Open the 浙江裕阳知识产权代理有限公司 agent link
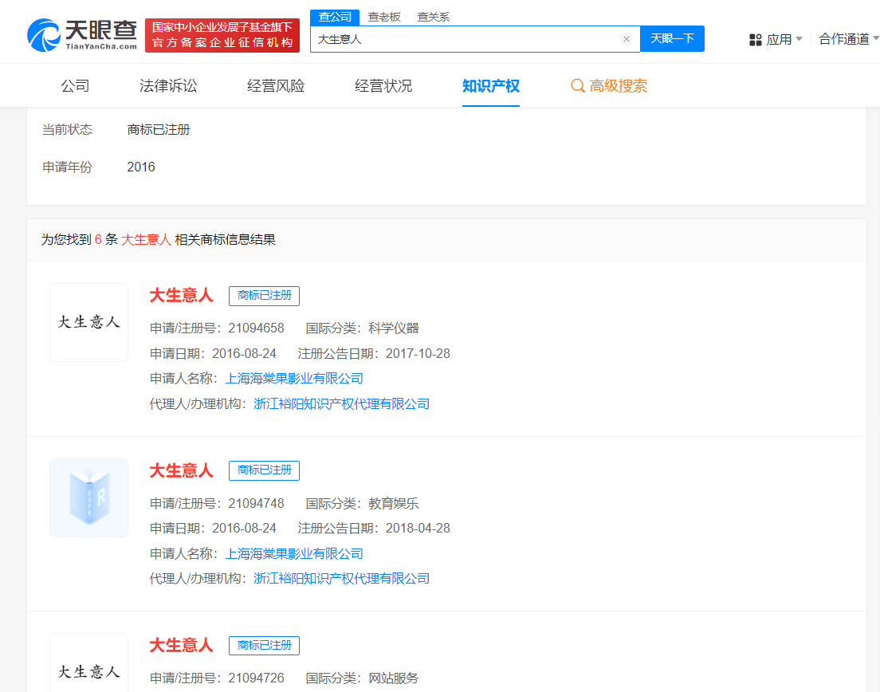 coord(341,403)
